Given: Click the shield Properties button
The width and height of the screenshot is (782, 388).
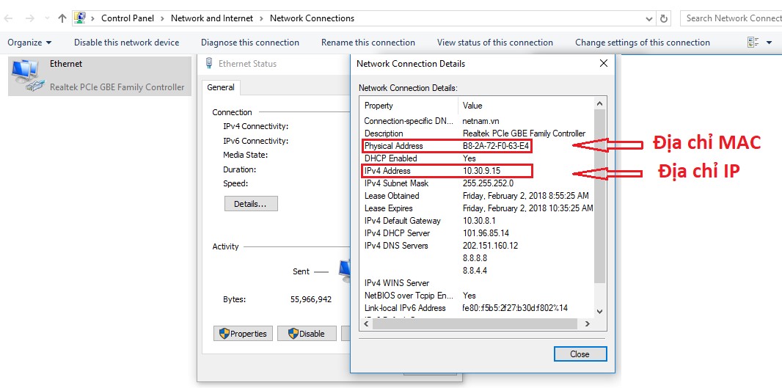Looking at the screenshot, I should point(244,334).
